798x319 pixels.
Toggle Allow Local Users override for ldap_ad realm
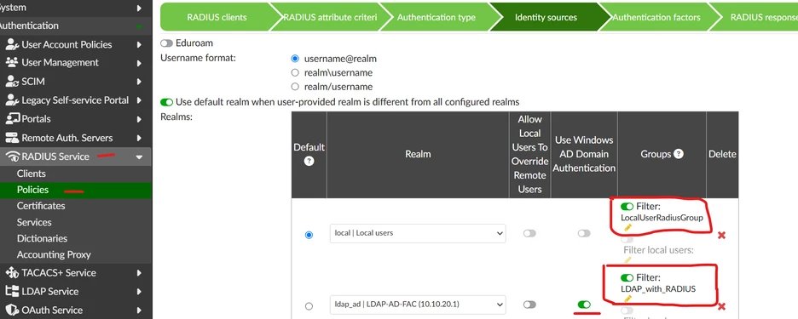(x=529, y=305)
